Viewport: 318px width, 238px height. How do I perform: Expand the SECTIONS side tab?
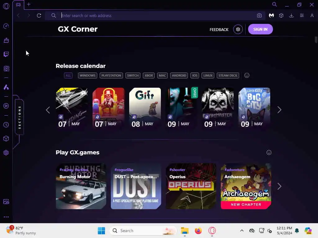pos(20,117)
